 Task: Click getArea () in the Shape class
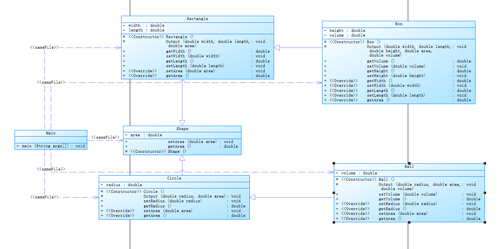(x=181, y=146)
